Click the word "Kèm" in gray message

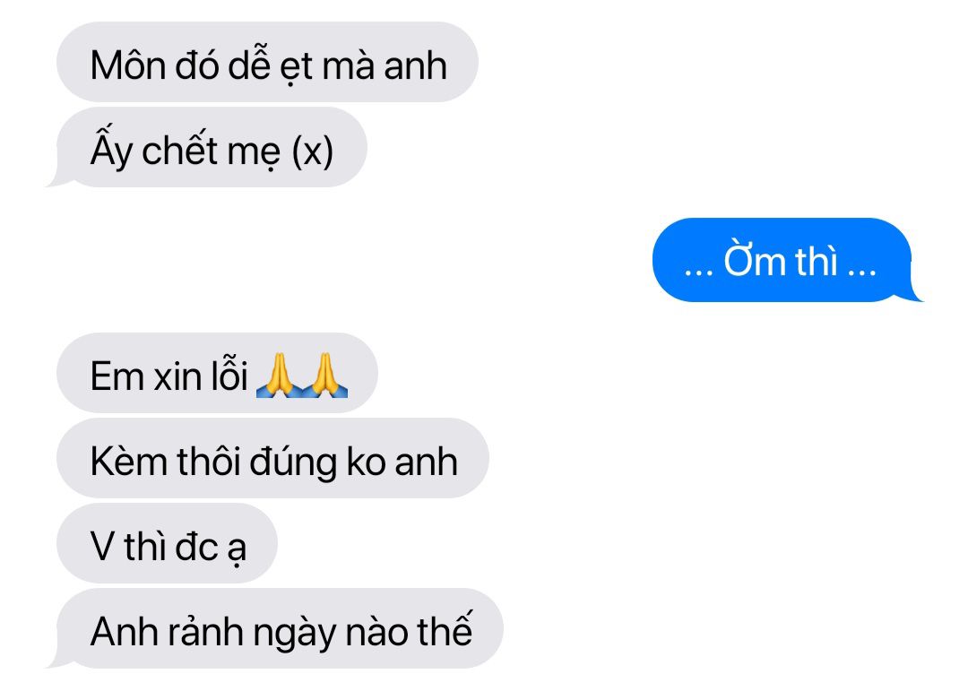coord(128,461)
